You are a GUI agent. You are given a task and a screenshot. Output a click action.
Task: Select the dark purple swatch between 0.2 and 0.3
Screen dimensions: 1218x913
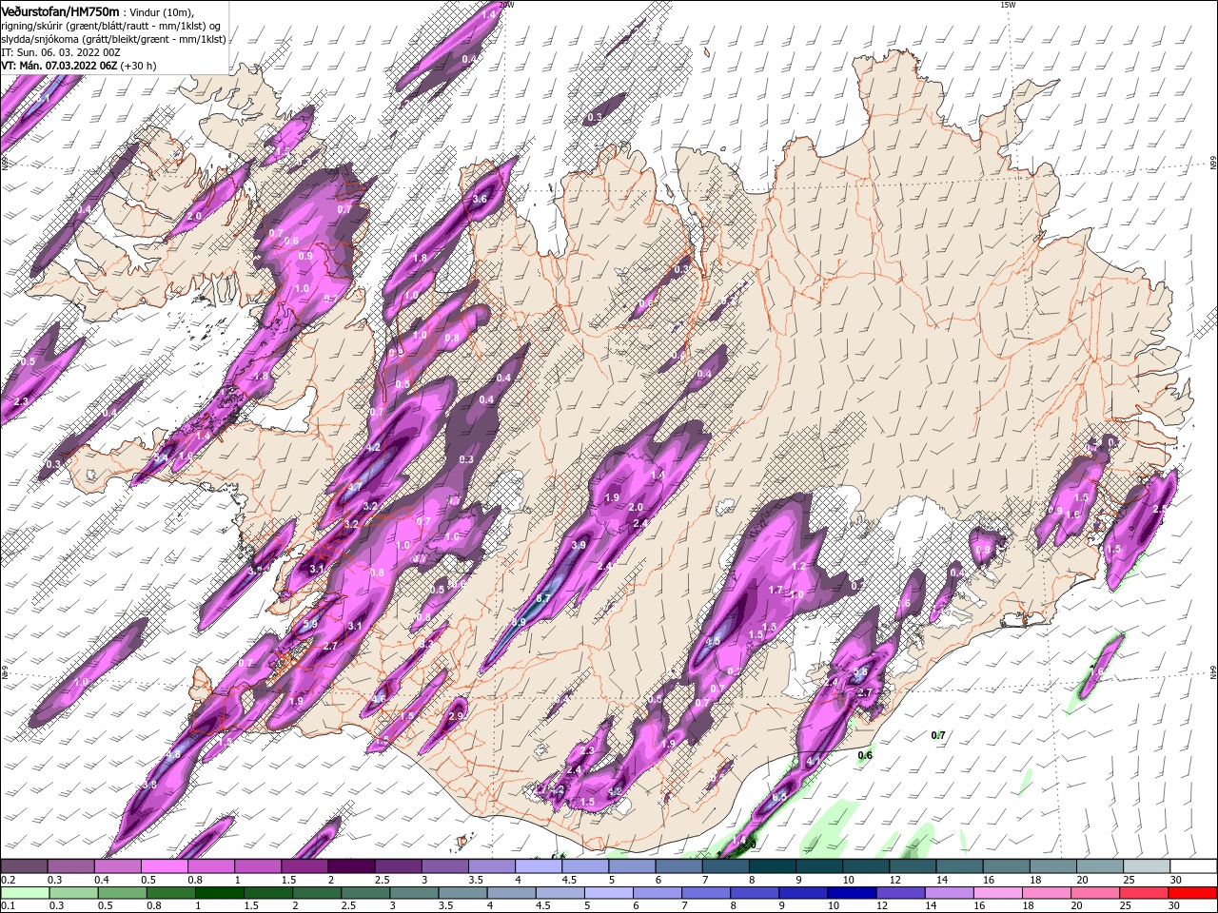coord(24,866)
